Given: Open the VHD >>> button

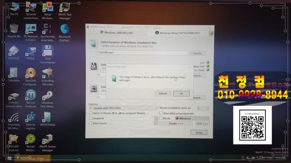Looking at the screenshot, I should [202, 124].
